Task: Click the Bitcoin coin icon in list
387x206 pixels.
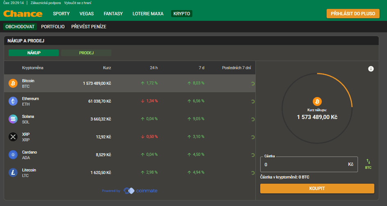Action: coord(13,83)
